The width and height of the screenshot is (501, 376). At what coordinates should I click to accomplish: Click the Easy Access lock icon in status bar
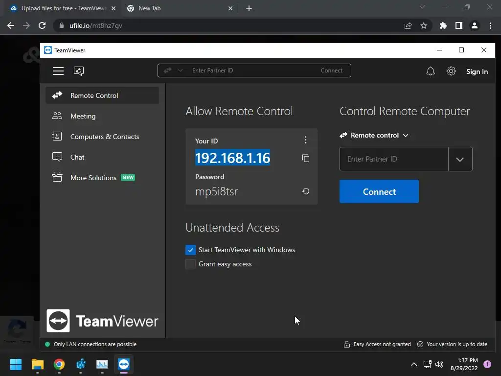tap(347, 344)
